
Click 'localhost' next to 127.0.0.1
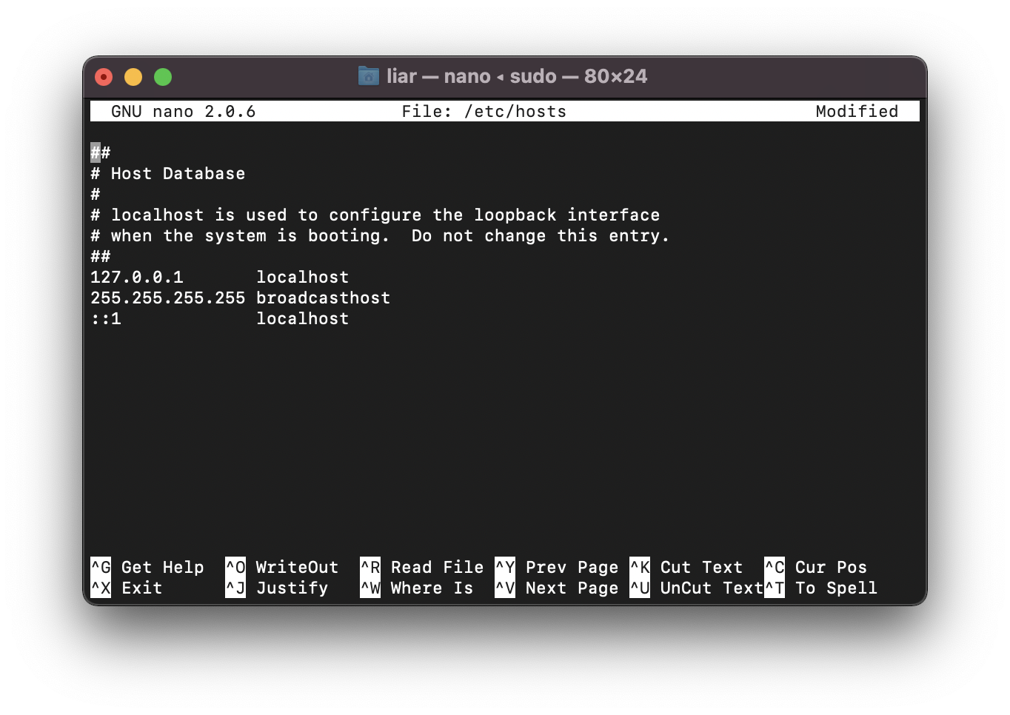coord(302,277)
